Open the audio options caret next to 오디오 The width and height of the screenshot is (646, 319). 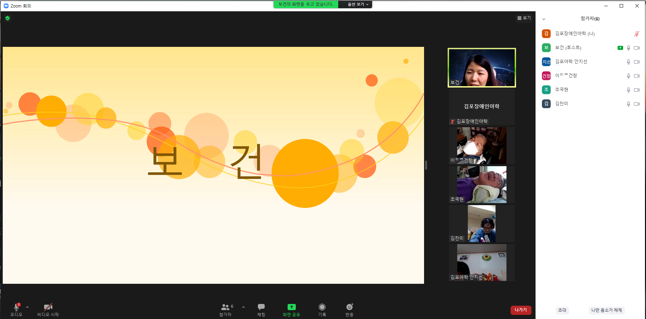(x=27, y=307)
